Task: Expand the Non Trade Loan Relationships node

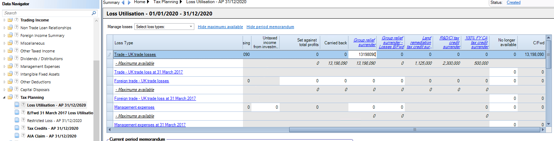Action: [x=4, y=28]
